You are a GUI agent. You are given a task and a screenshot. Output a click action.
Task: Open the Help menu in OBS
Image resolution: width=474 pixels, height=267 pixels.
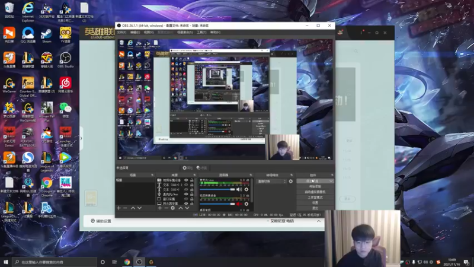pyautogui.click(x=215, y=33)
